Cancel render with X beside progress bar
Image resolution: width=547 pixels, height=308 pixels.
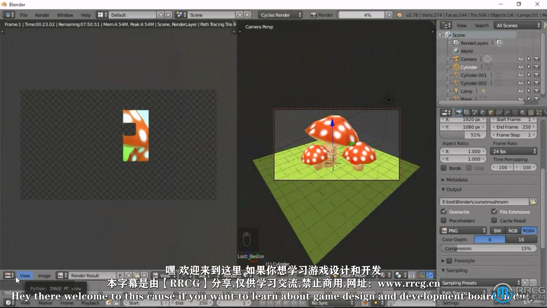coord(389,15)
